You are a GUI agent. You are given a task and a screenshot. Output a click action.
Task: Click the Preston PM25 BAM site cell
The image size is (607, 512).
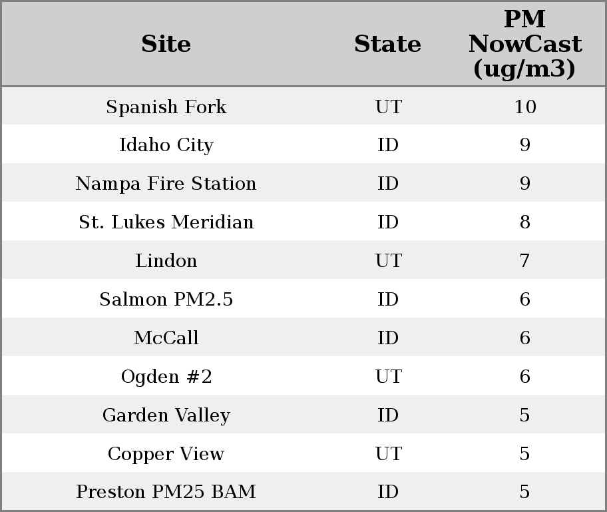tap(166, 492)
